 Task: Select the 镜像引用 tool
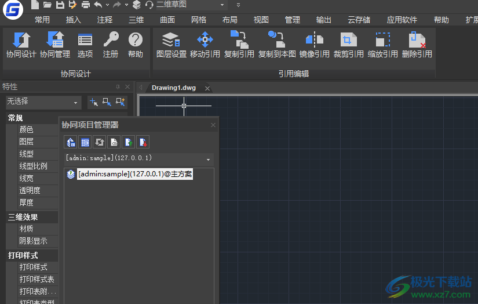[x=314, y=45]
